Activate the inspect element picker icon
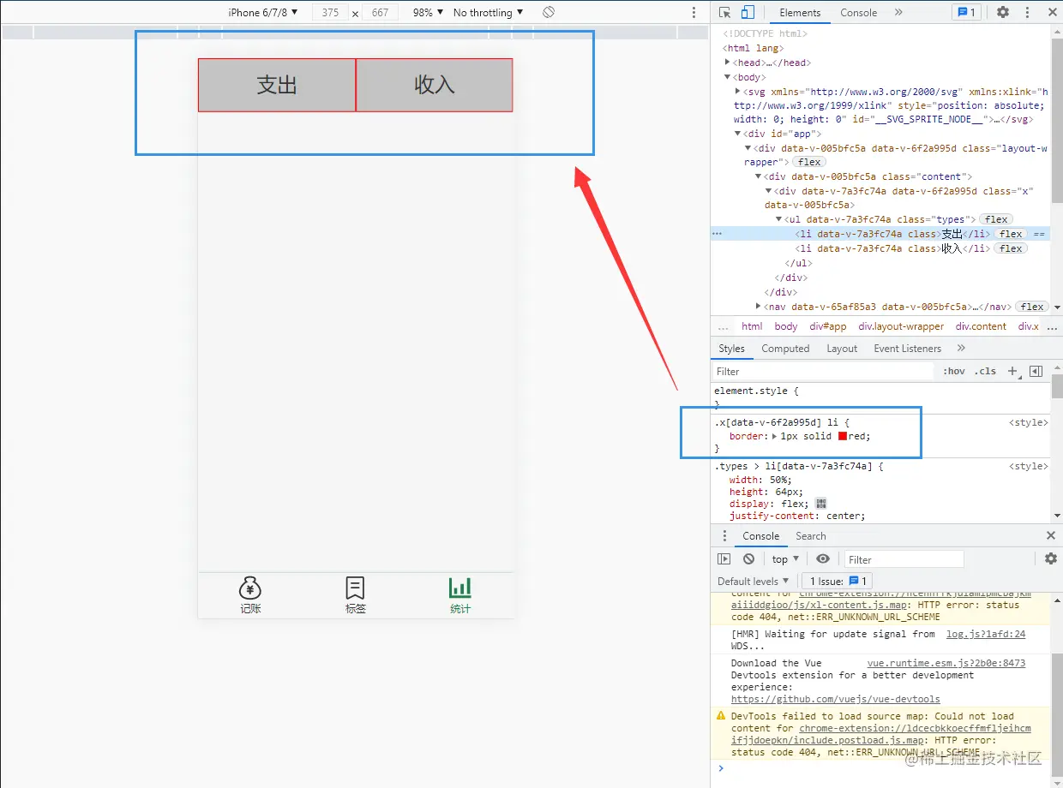The image size is (1063, 788). [725, 12]
